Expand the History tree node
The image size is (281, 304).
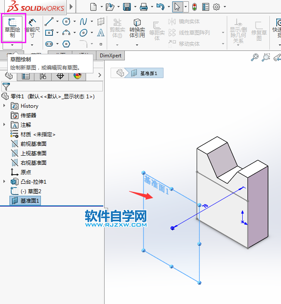click(4, 106)
